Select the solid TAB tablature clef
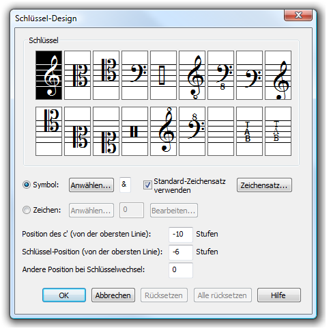The image size is (331, 333). click(249, 131)
